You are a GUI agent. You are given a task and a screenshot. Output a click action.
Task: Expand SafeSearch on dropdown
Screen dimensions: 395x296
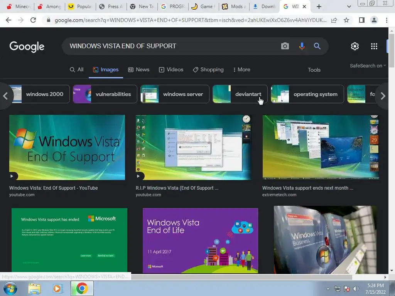coord(368,66)
